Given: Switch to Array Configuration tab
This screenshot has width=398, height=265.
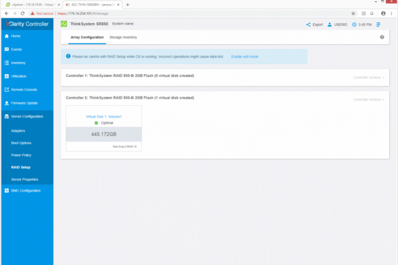Looking at the screenshot, I should click(x=87, y=37).
